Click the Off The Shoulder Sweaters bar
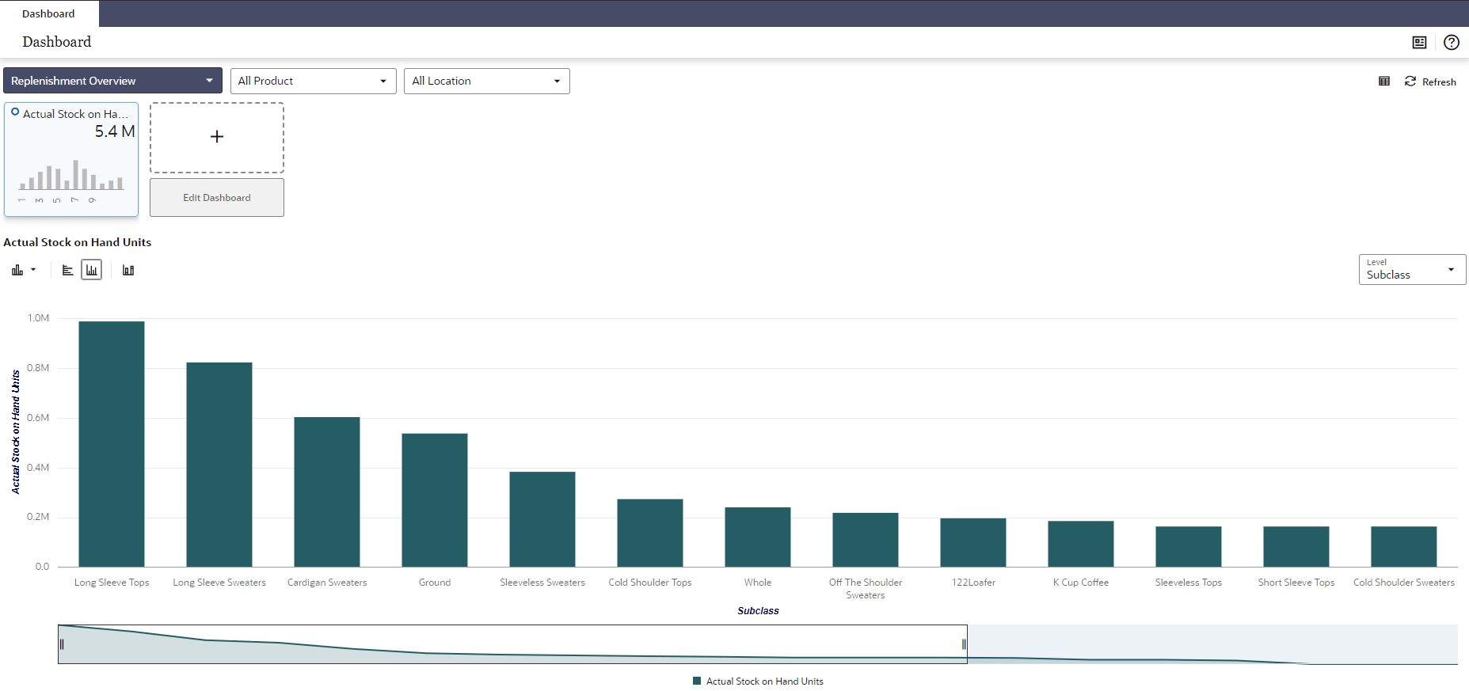This screenshot has height=691, width=1469. tap(866, 540)
